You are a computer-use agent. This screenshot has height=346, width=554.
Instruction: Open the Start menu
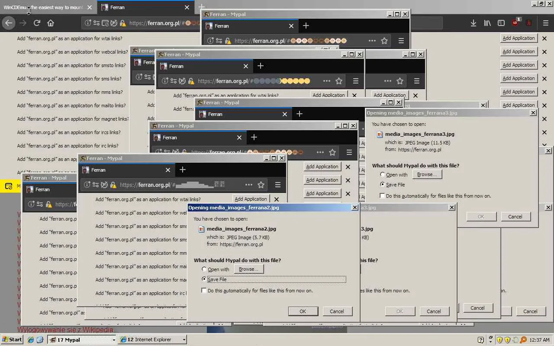tap(12, 340)
